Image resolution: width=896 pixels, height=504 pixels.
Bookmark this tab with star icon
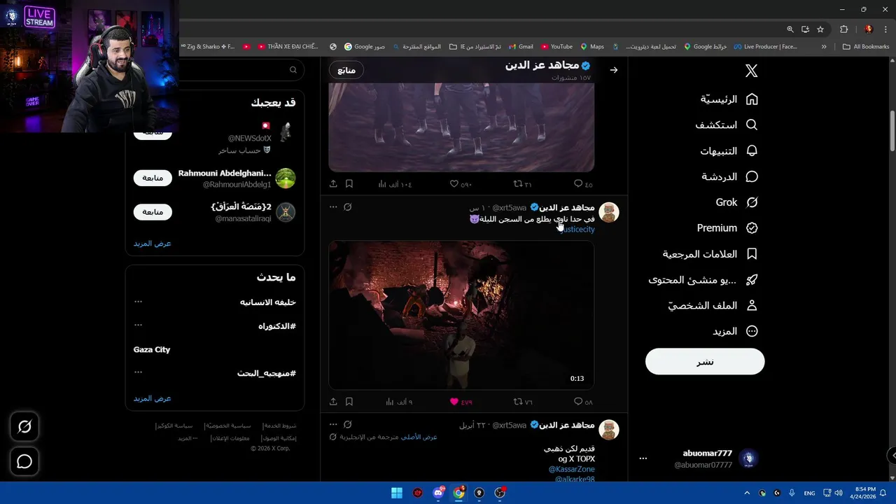820,29
